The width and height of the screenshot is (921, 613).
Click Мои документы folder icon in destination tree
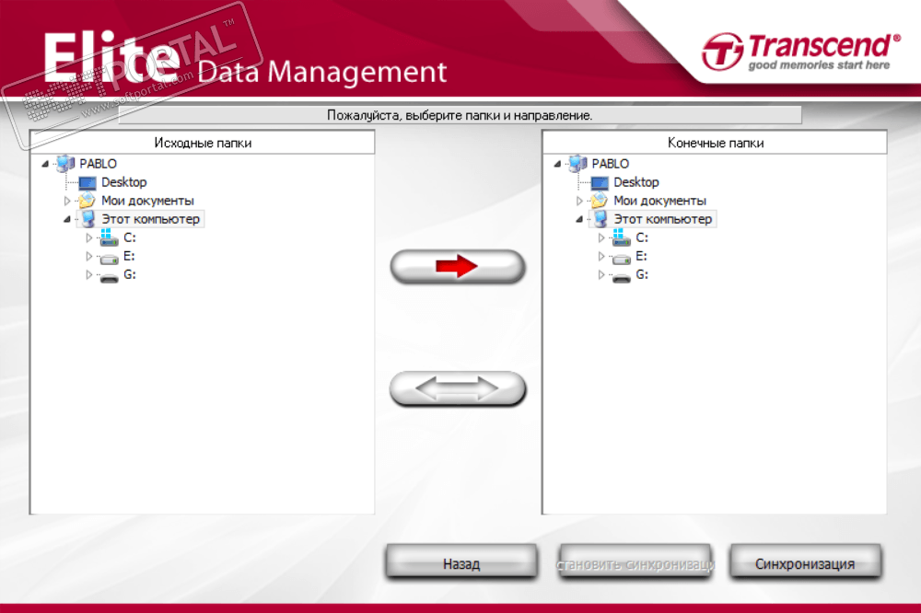coord(600,201)
